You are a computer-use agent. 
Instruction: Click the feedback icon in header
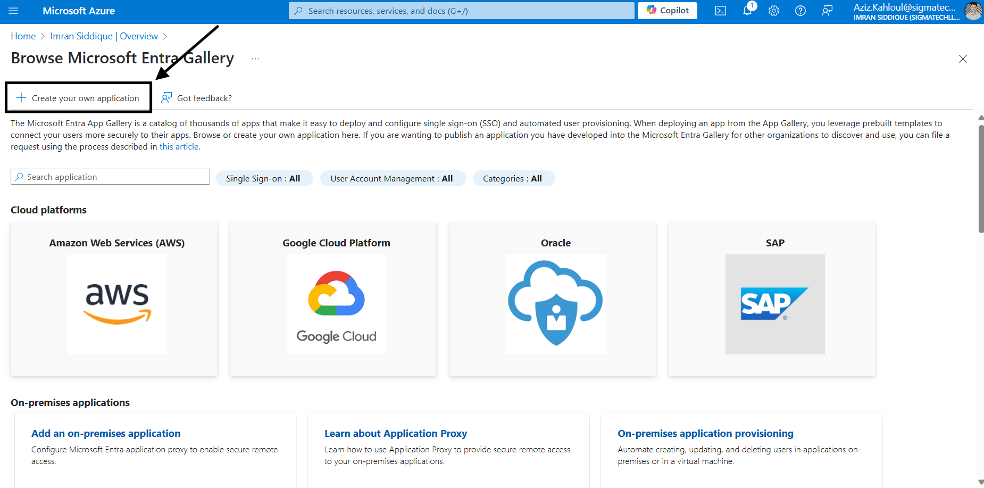[827, 11]
